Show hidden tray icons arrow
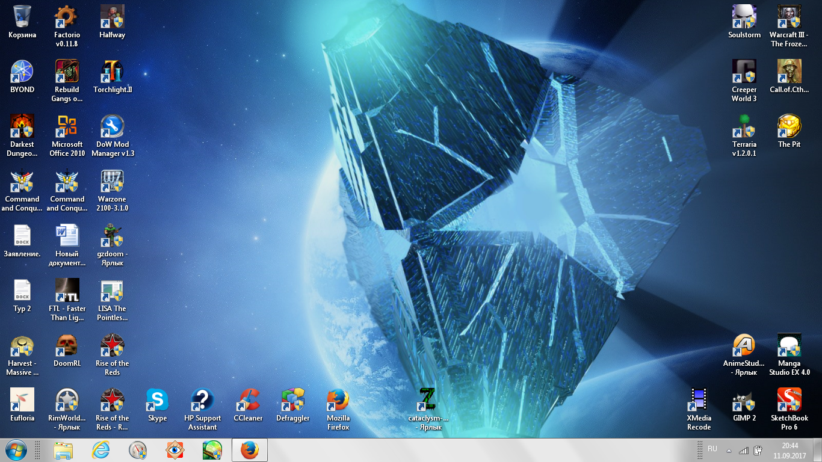The width and height of the screenshot is (822, 462). coord(729,450)
